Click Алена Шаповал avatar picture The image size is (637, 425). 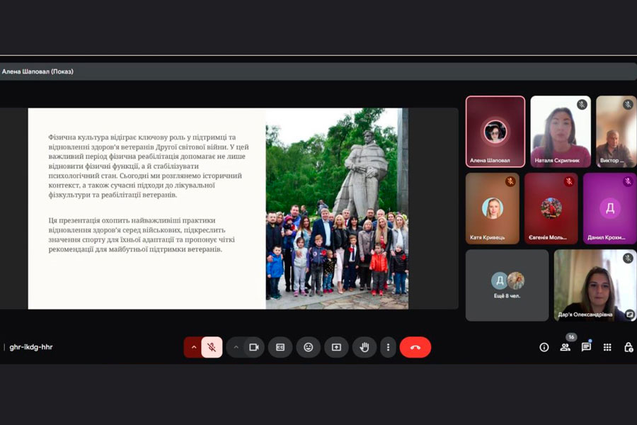tap(495, 131)
